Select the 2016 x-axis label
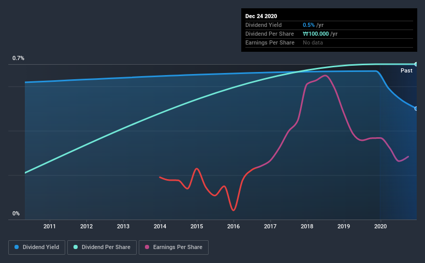This screenshot has width=425, height=263. pos(233,226)
